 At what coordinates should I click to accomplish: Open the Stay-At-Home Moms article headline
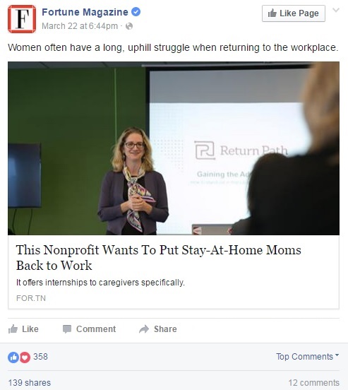click(x=159, y=257)
